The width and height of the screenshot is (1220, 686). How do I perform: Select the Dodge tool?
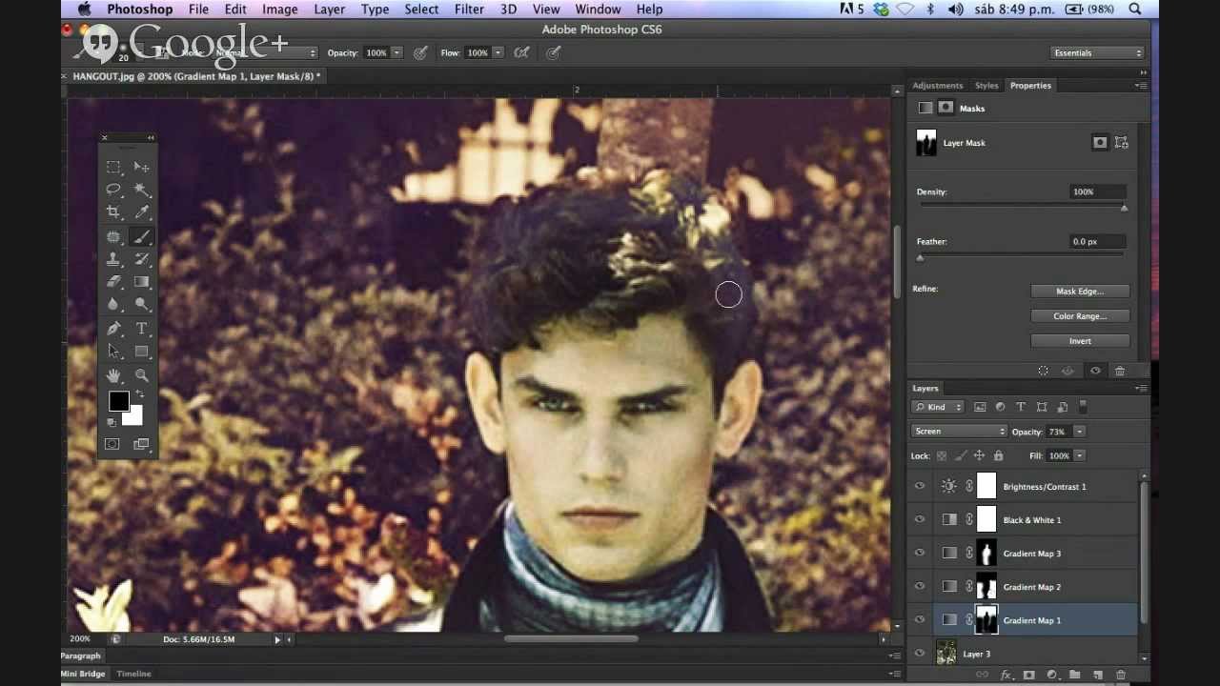(x=142, y=305)
